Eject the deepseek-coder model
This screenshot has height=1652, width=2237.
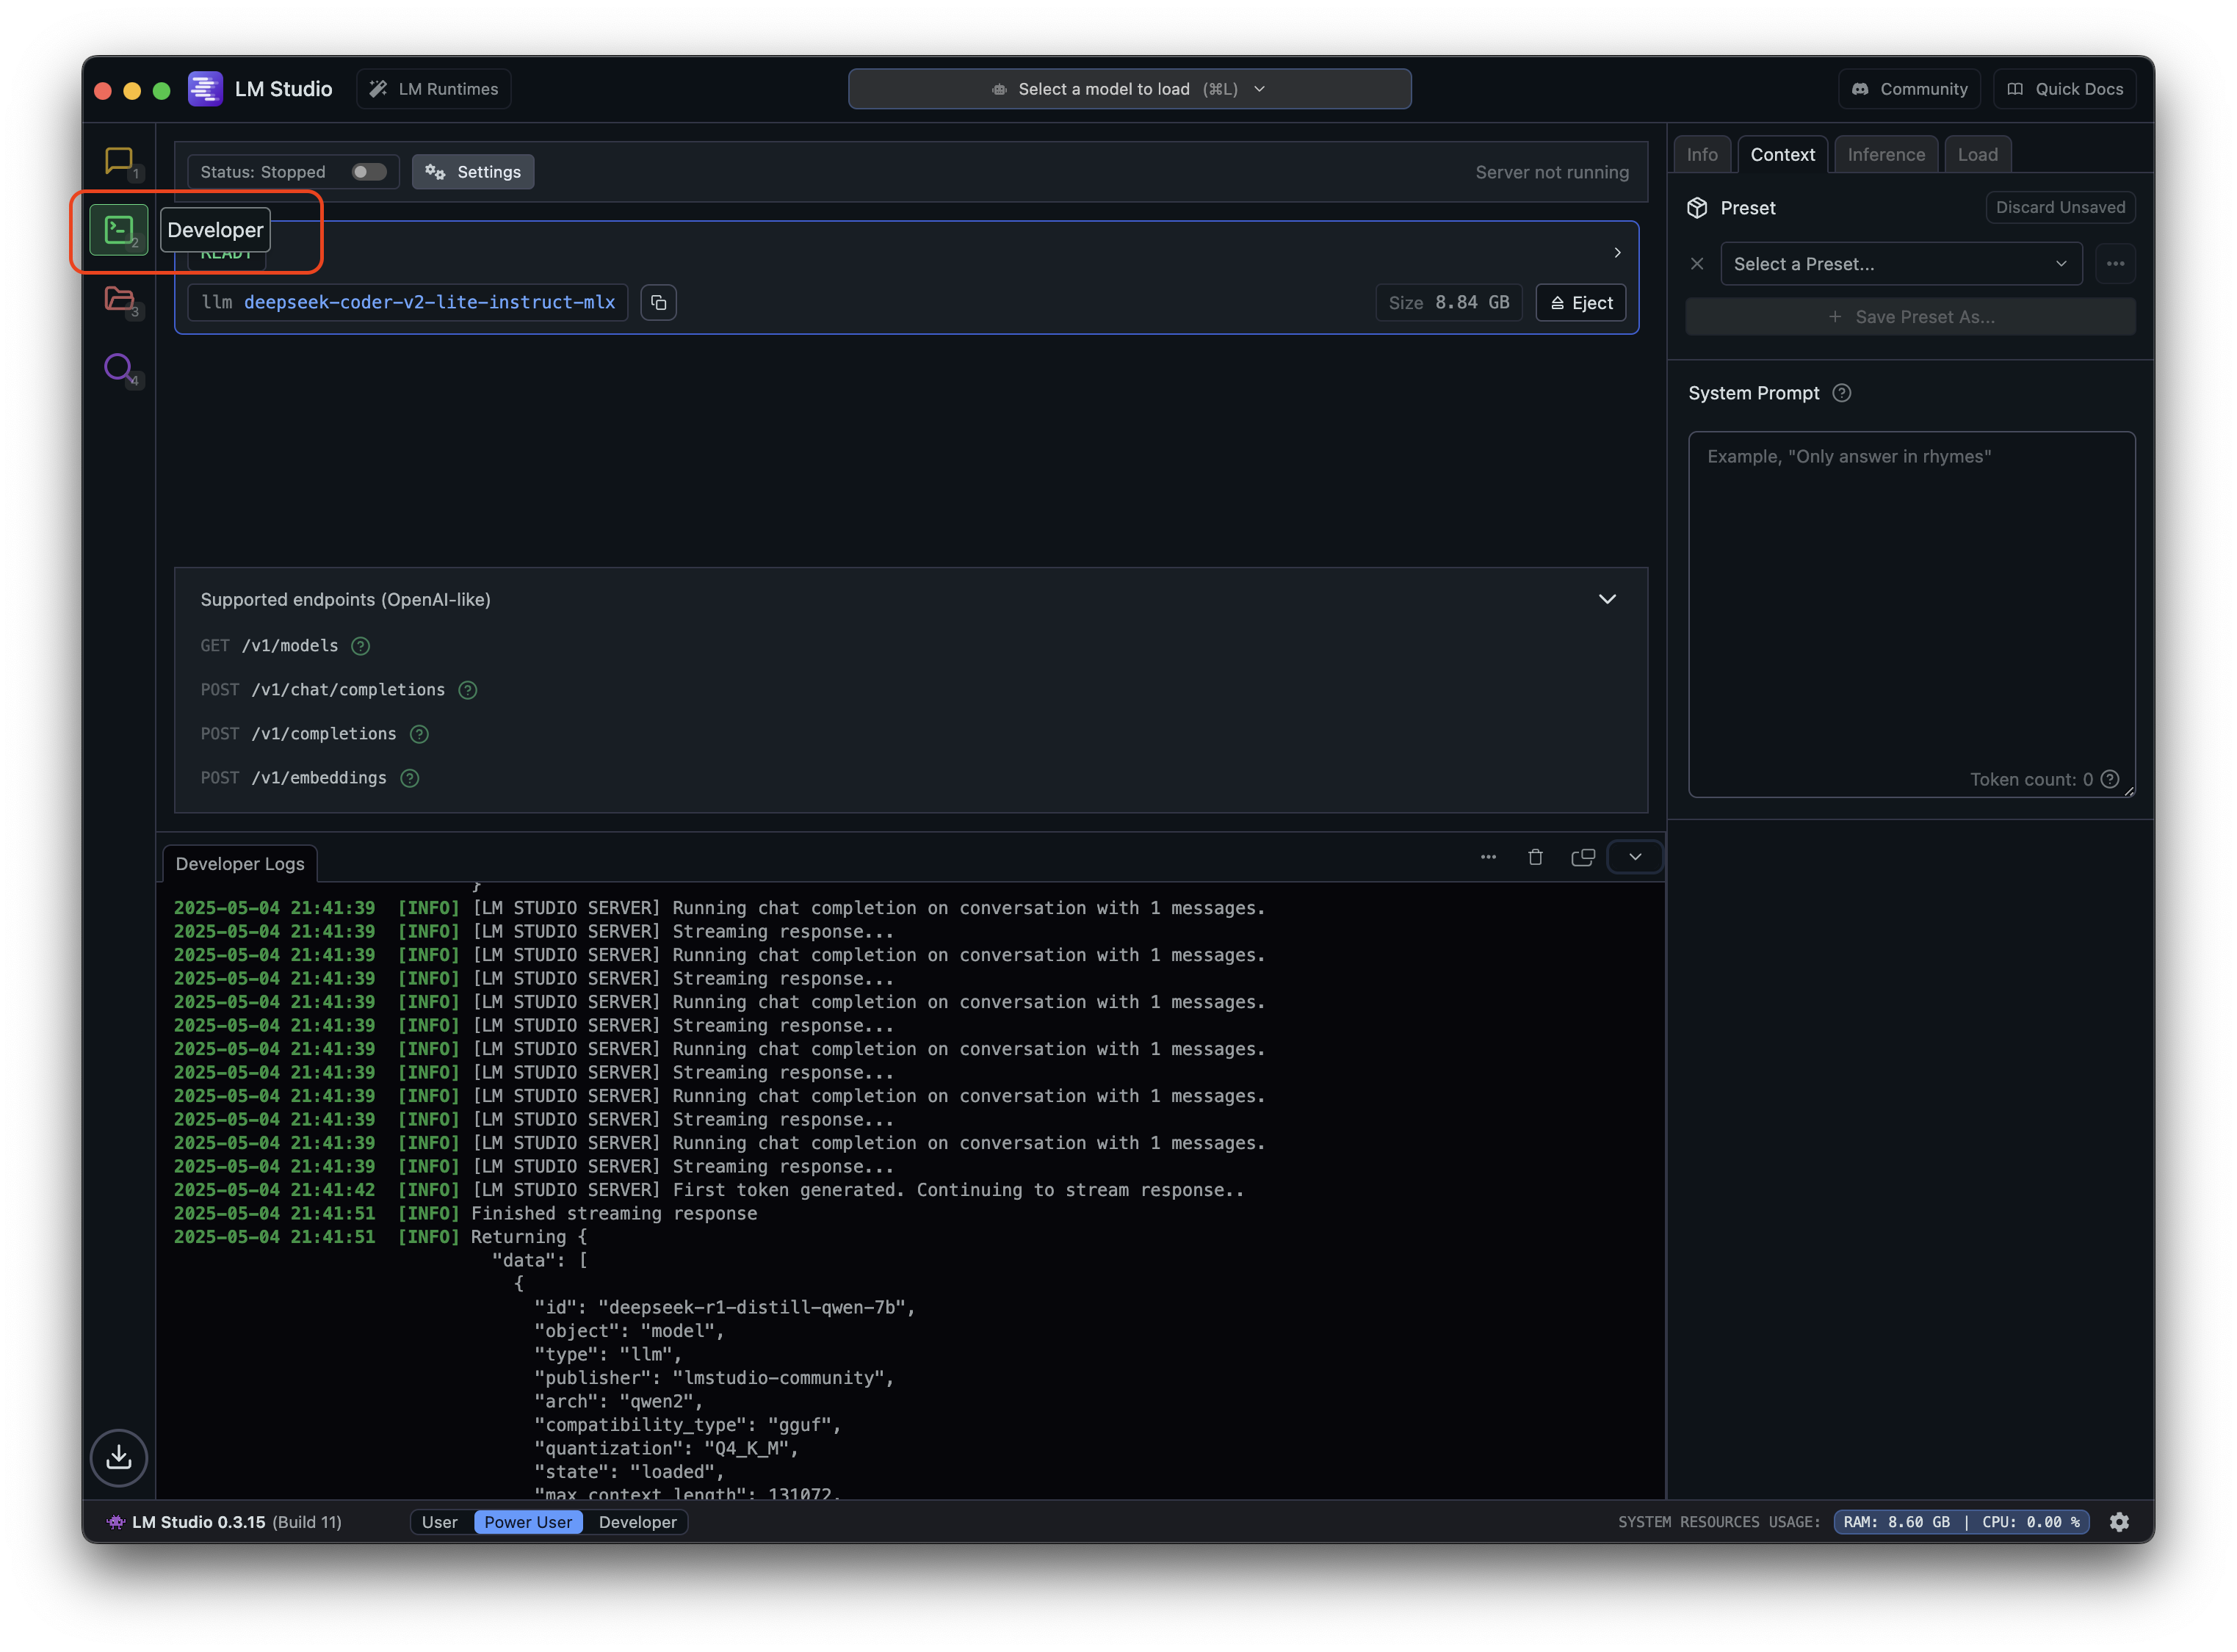1580,303
